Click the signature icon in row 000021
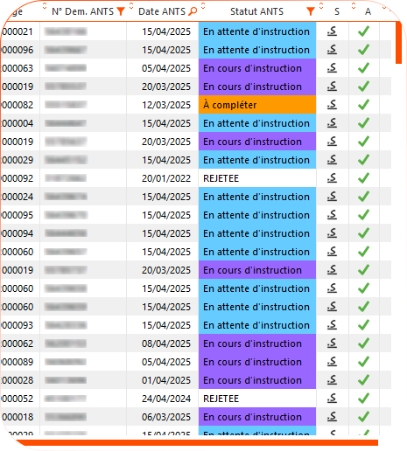Screen dimensions: 407x451 pyautogui.click(x=332, y=31)
